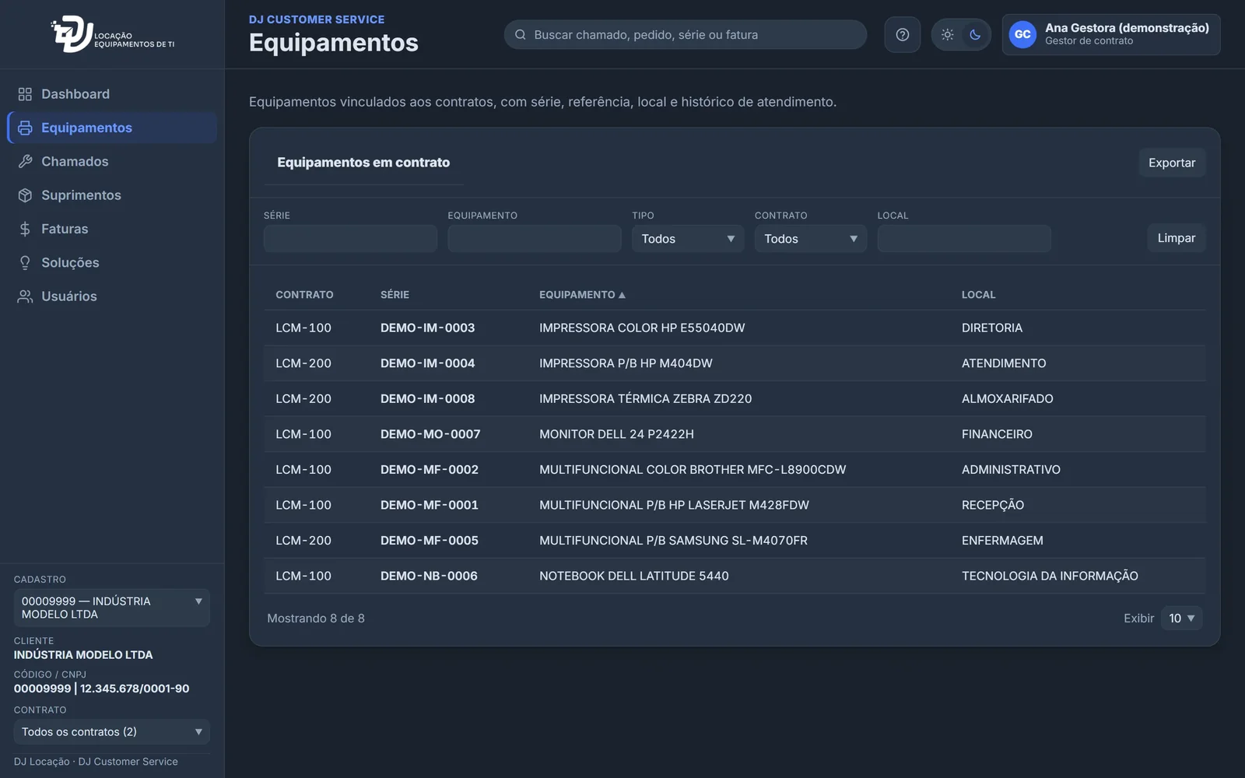Viewport: 1245px width, 778px height.
Task: Click Mostrando 8 de 8 text
Action: coord(316,619)
